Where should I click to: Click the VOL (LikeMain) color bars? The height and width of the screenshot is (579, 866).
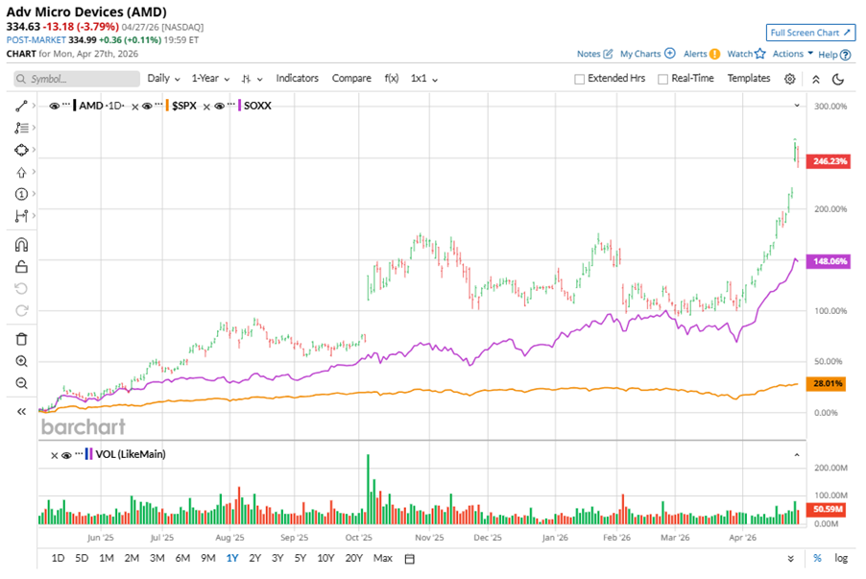[x=89, y=455]
